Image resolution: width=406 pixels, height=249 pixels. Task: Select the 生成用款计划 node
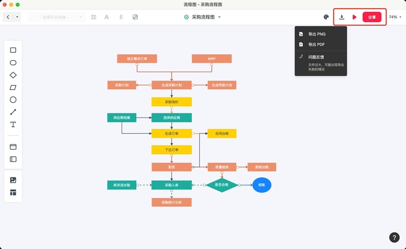[222, 85]
